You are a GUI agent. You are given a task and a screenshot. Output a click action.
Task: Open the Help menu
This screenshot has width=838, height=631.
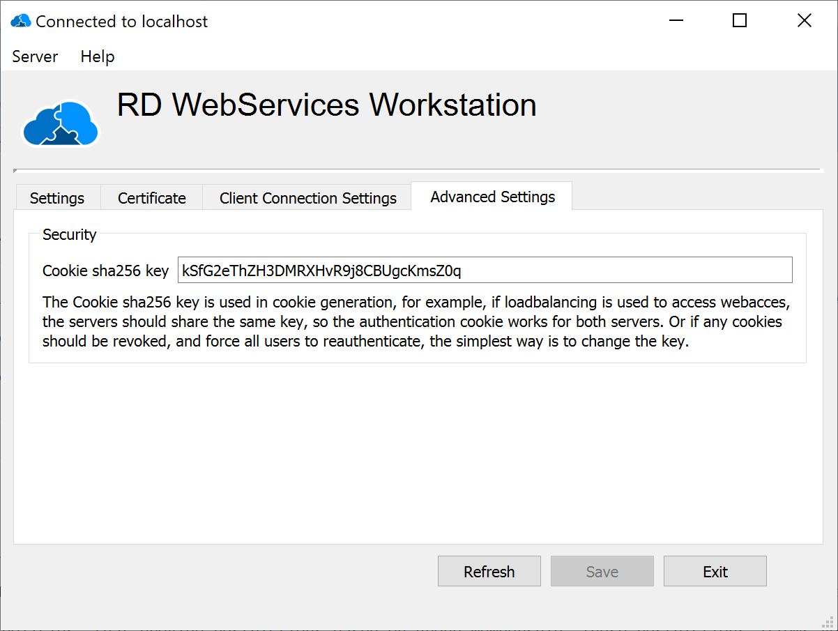(98, 56)
